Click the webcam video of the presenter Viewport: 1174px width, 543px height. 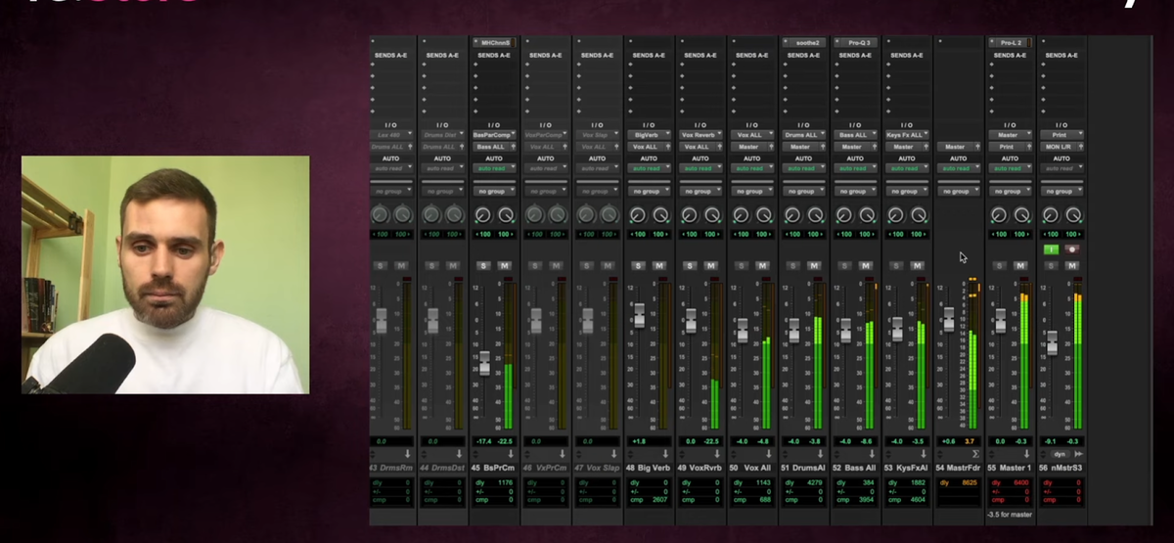pyautogui.click(x=165, y=275)
